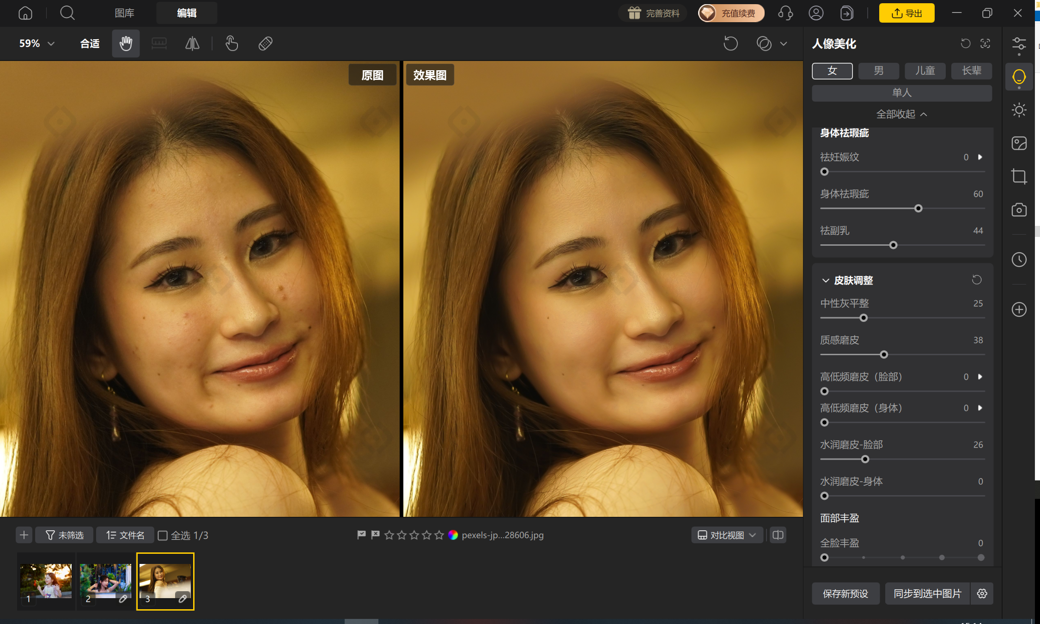Select the ruler straighten tool
Viewport: 1040px width, 624px height.
click(x=159, y=44)
